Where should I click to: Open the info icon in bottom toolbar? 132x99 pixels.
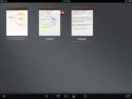(x=85, y=96)
